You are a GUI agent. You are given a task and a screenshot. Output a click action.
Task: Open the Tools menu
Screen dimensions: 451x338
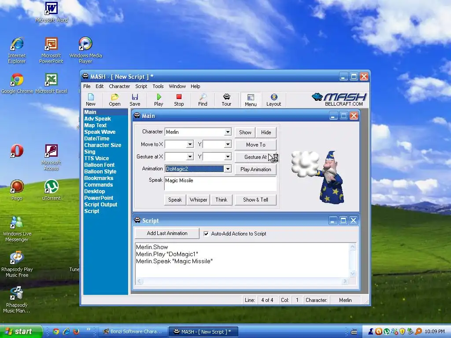[158, 86]
